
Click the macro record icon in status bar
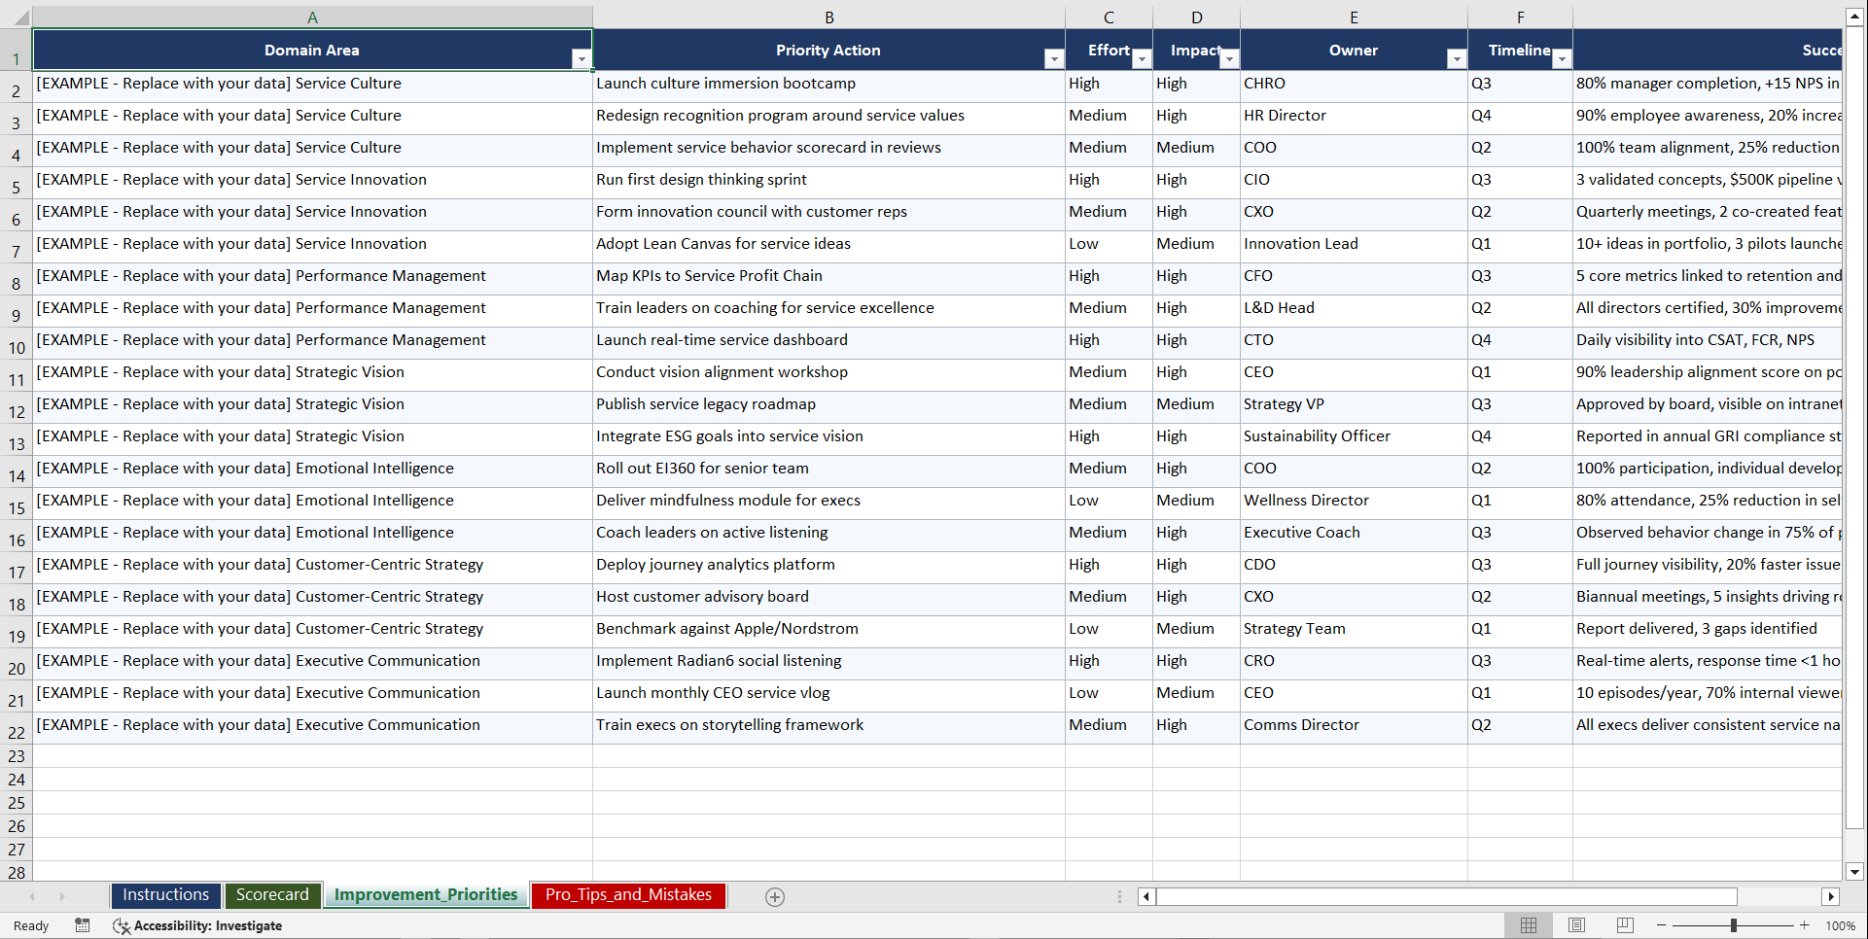pos(83,925)
